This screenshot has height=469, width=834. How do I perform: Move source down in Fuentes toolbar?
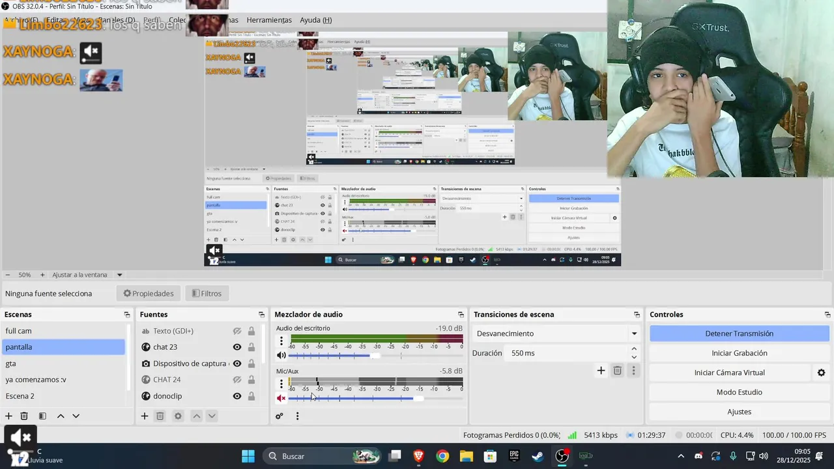pyautogui.click(x=212, y=416)
